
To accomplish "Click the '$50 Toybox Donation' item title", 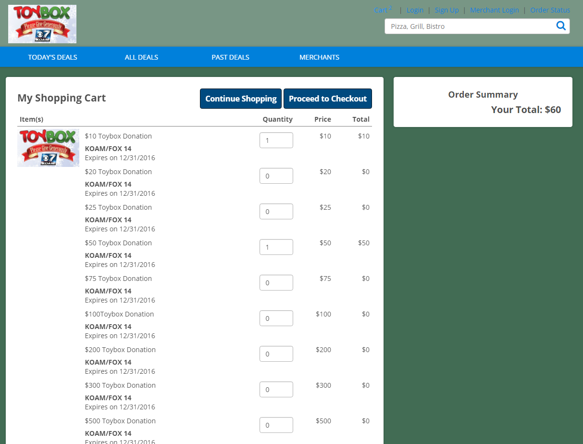I will tap(118, 243).
